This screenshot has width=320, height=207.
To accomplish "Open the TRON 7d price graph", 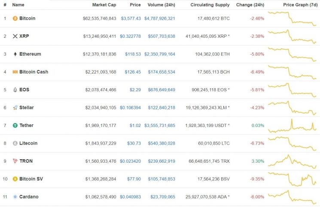I will 292,161.
